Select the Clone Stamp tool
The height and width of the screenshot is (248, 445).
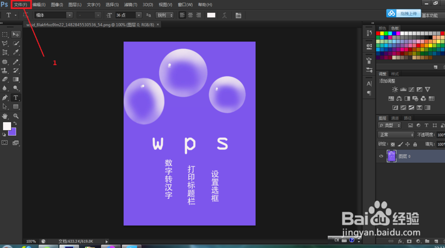point(5,71)
